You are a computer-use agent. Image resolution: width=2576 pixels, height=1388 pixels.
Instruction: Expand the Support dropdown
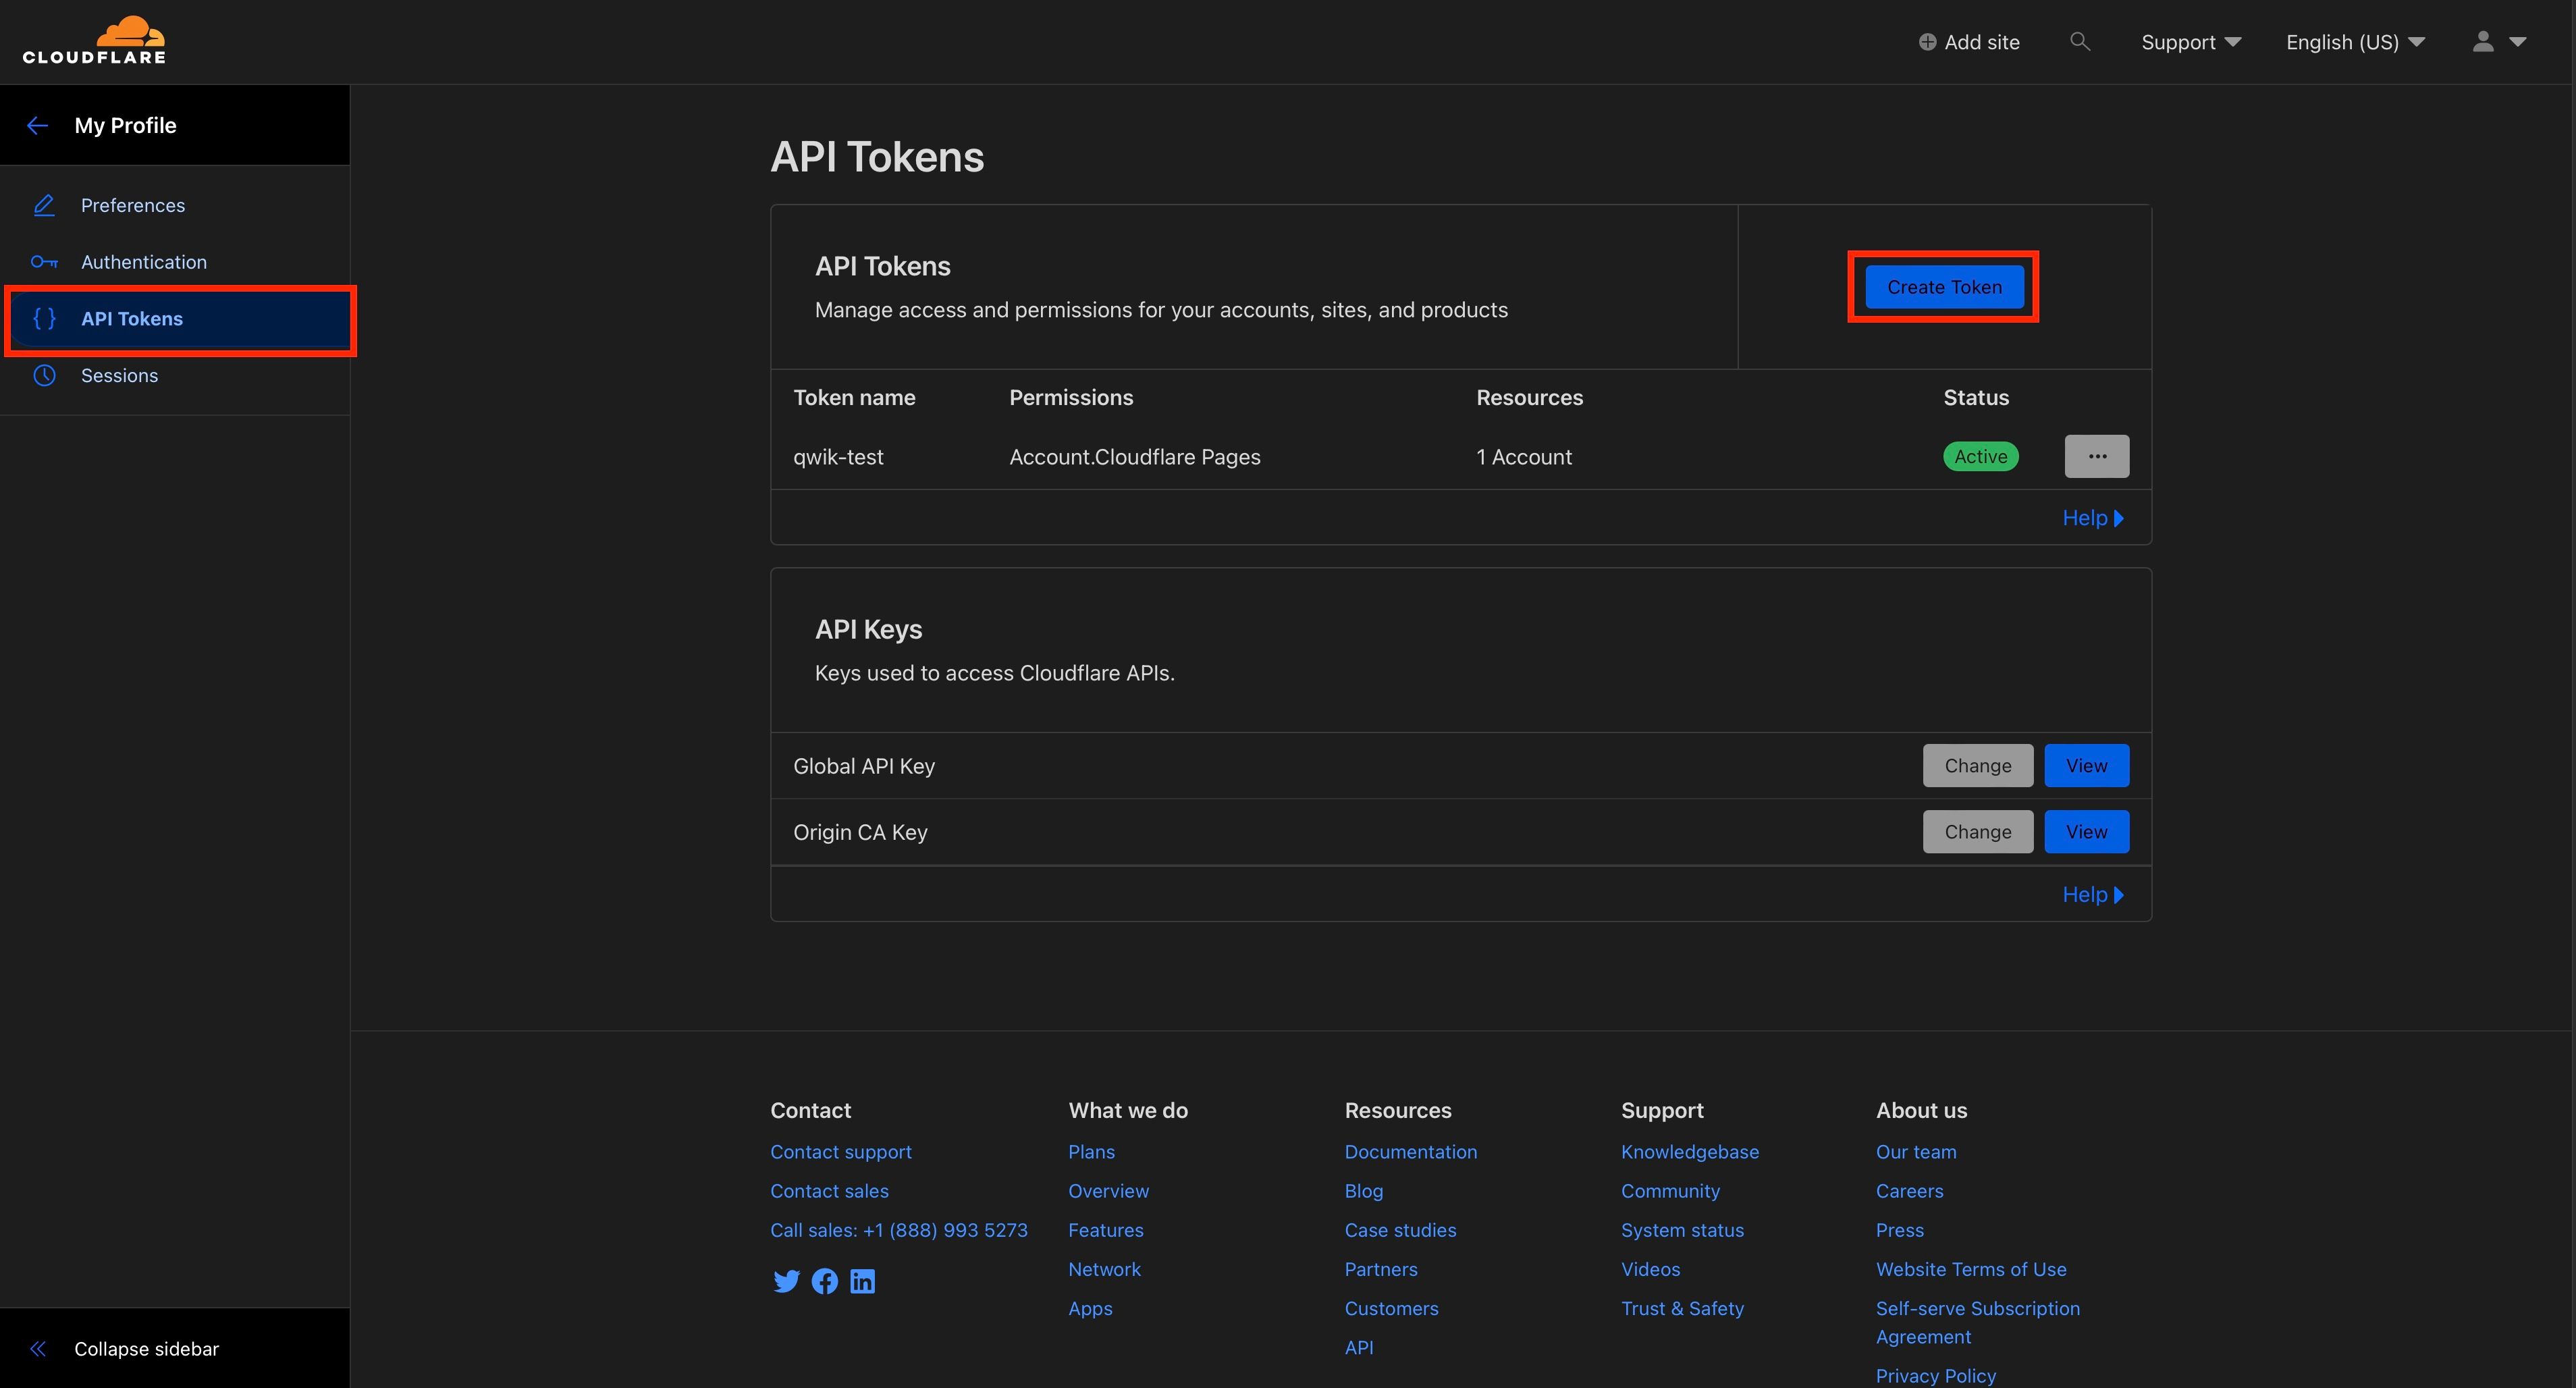[x=2191, y=42]
